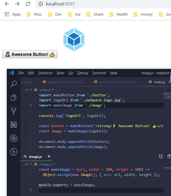This screenshot has height=196, width=171.
Task: Reload the localhost page
Action: [28, 4]
